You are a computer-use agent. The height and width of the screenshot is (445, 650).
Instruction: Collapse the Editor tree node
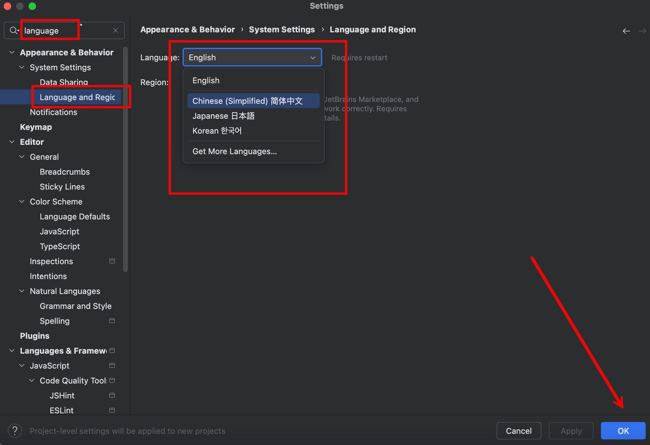pos(12,142)
